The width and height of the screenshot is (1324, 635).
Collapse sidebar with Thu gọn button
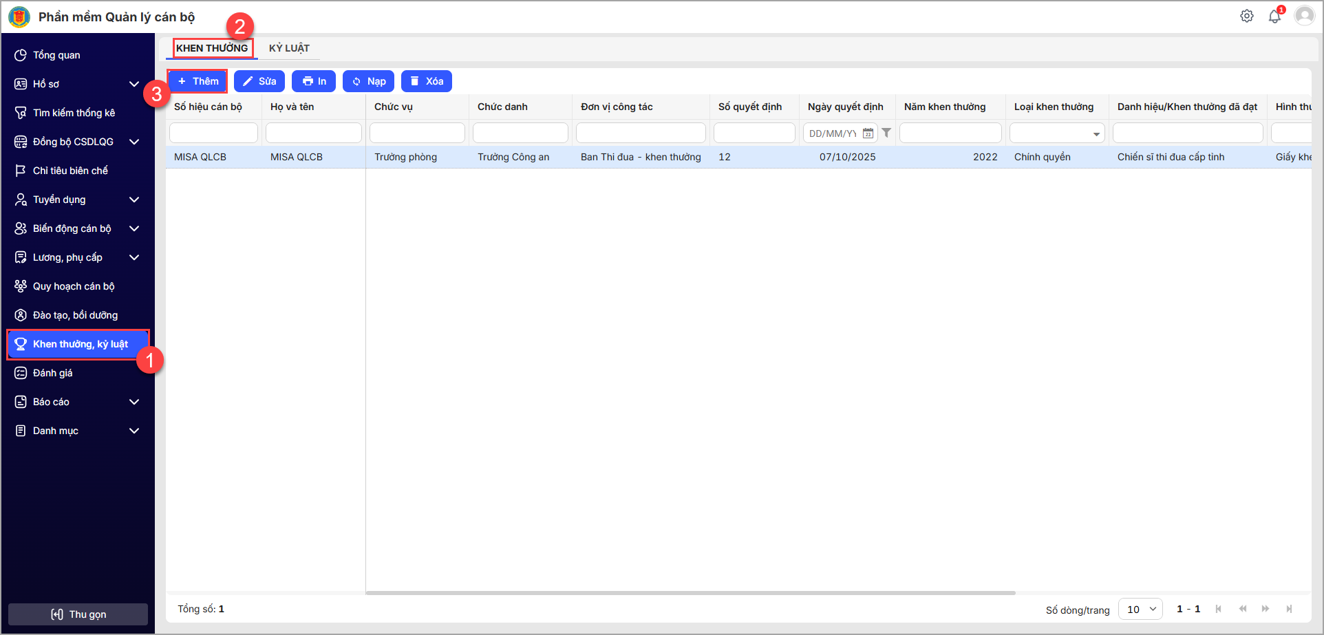click(x=78, y=614)
